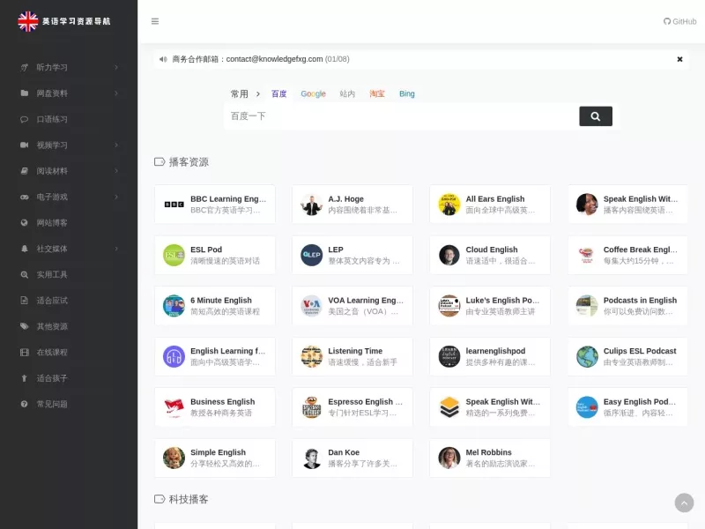Expand the 视频学习 sidebar menu
The width and height of the screenshot is (705, 529).
click(69, 145)
